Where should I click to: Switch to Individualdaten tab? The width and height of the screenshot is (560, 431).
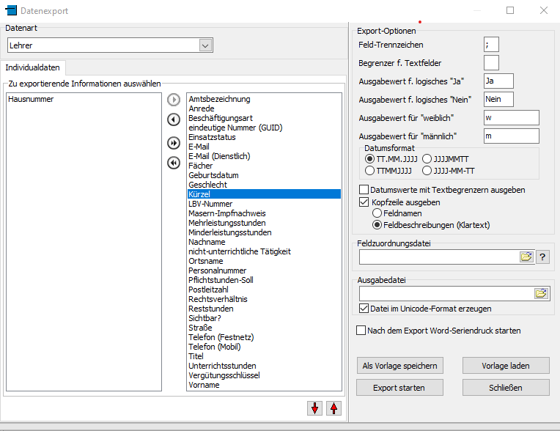click(x=32, y=67)
